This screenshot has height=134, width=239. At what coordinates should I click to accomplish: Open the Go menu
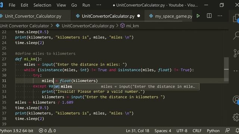[74, 5]
